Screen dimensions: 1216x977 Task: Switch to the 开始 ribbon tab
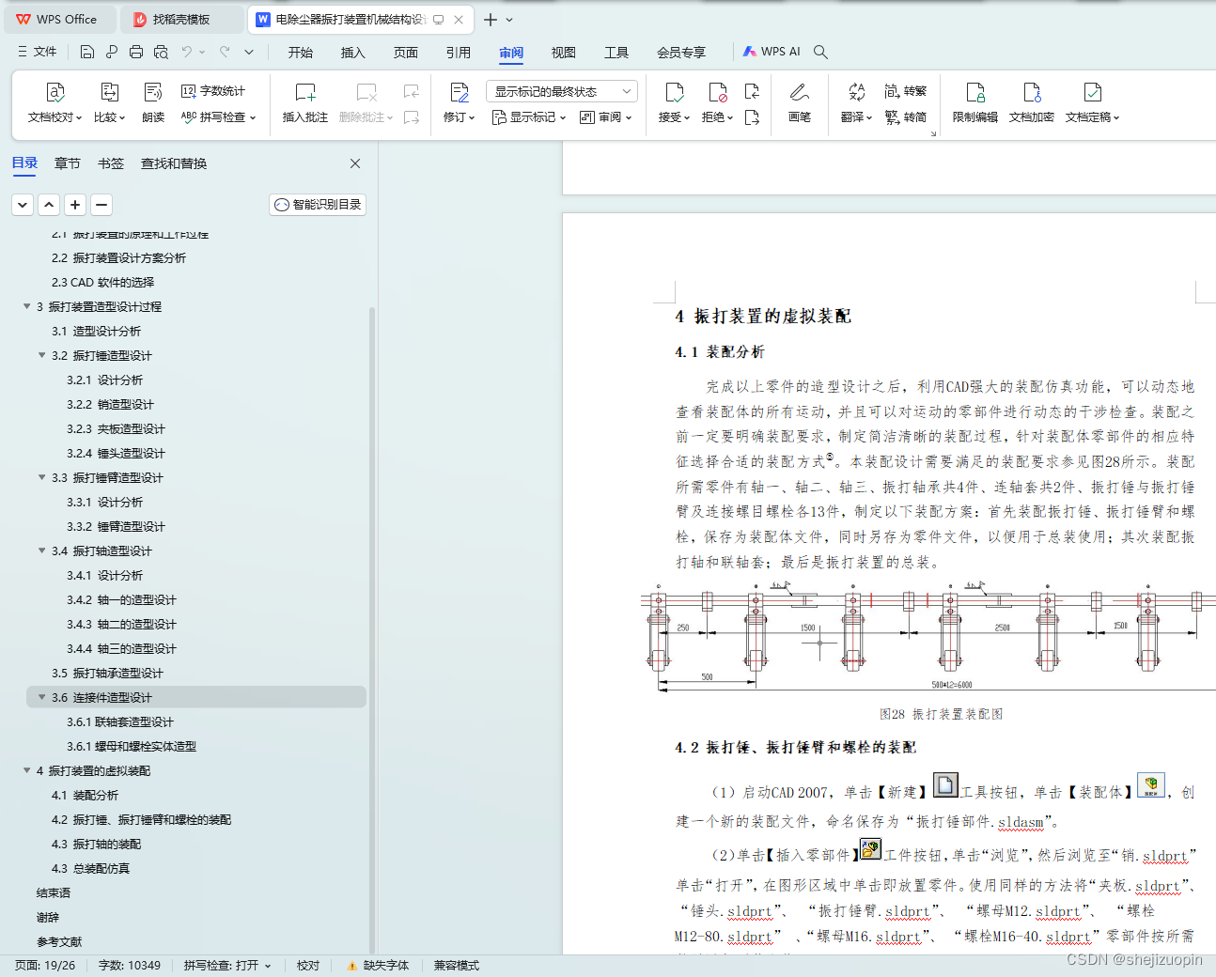tap(301, 53)
